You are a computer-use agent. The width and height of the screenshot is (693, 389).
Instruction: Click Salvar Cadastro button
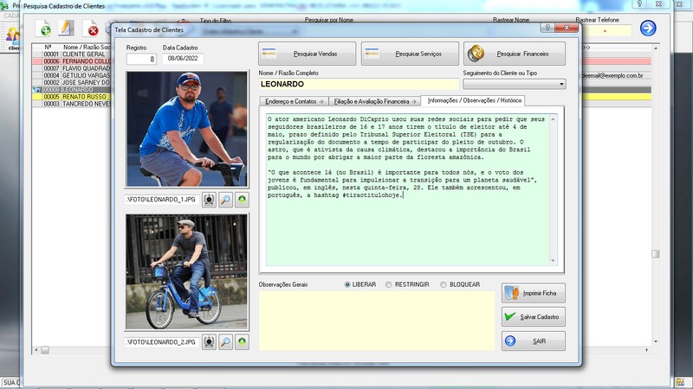point(534,317)
